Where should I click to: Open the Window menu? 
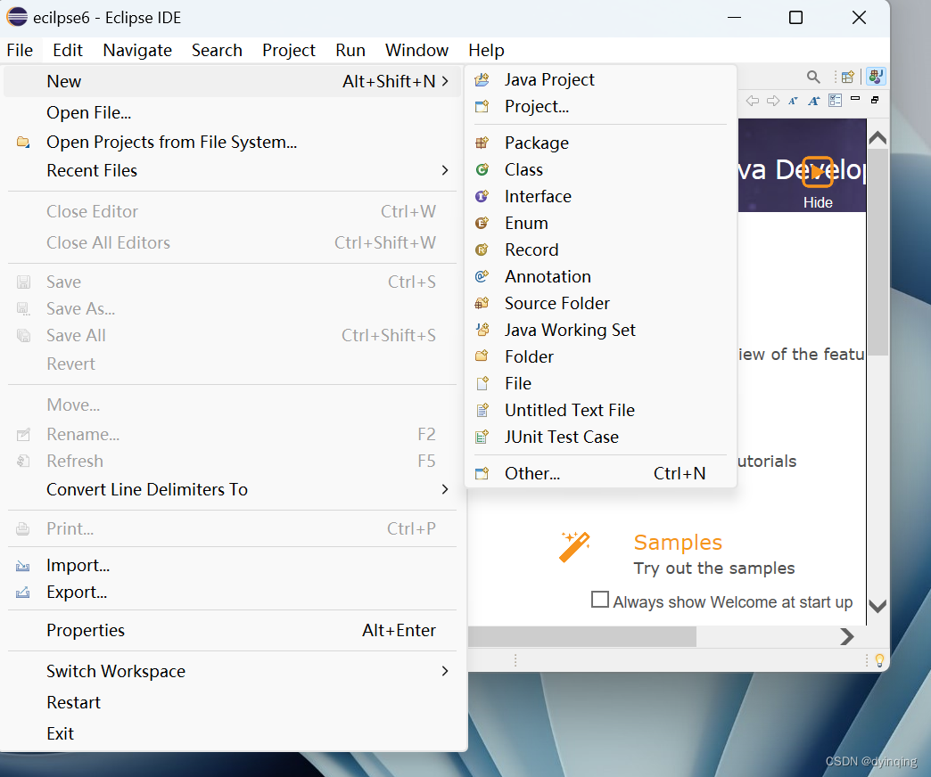click(416, 51)
